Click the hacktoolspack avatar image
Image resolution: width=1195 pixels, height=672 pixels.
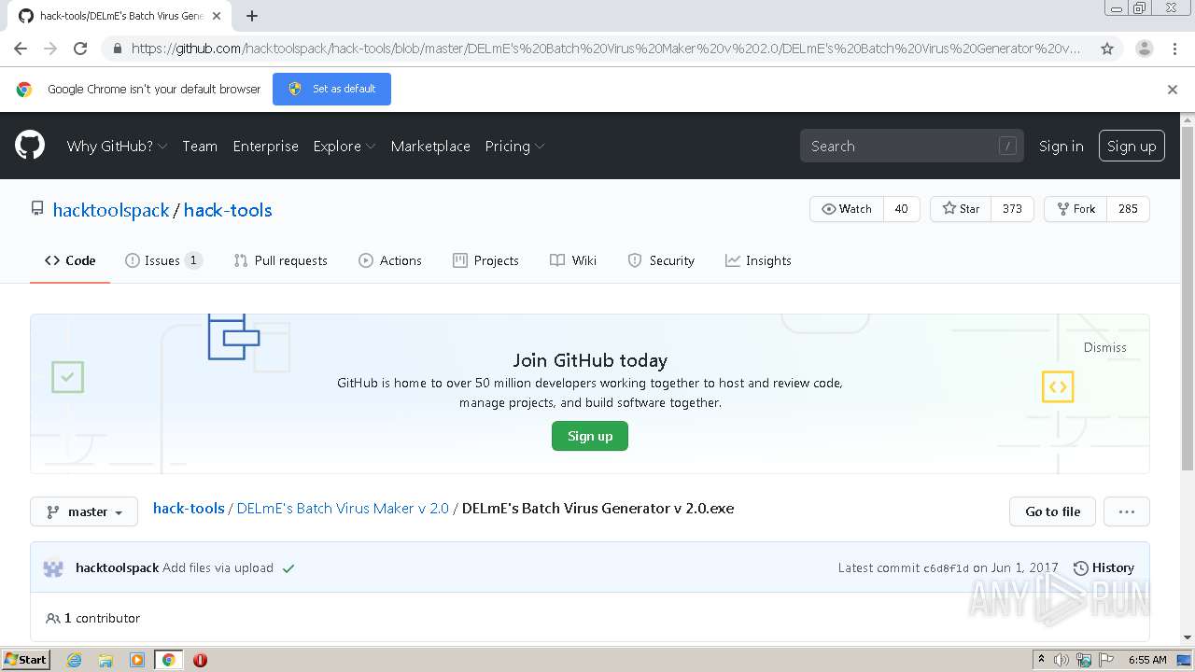pos(53,567)
